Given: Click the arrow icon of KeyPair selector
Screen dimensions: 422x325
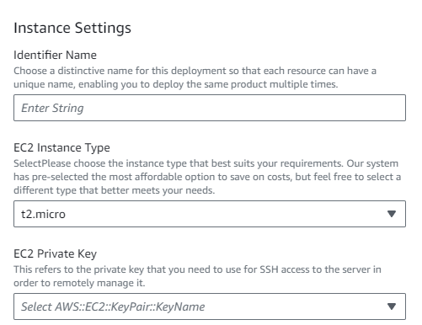Looking at the screenshot, I should coord(392,306).
